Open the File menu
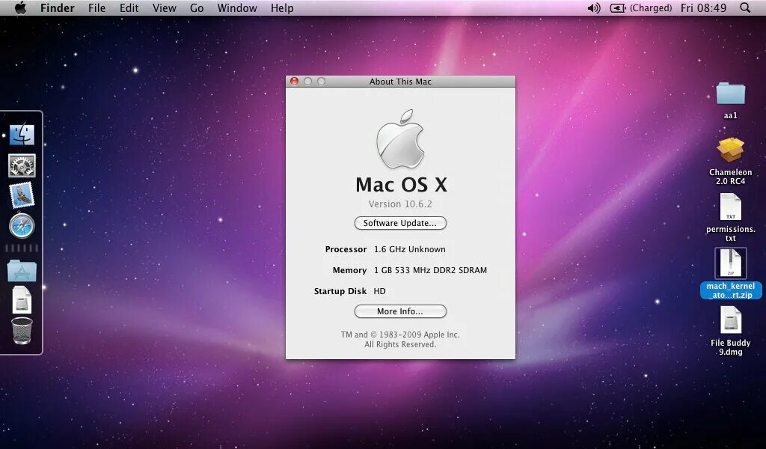Image resolution: width=766 pixels, height=449 pixels. coord(96,7)
